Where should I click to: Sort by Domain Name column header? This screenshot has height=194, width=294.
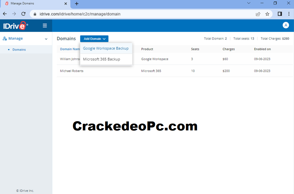(x=70, y=49)
